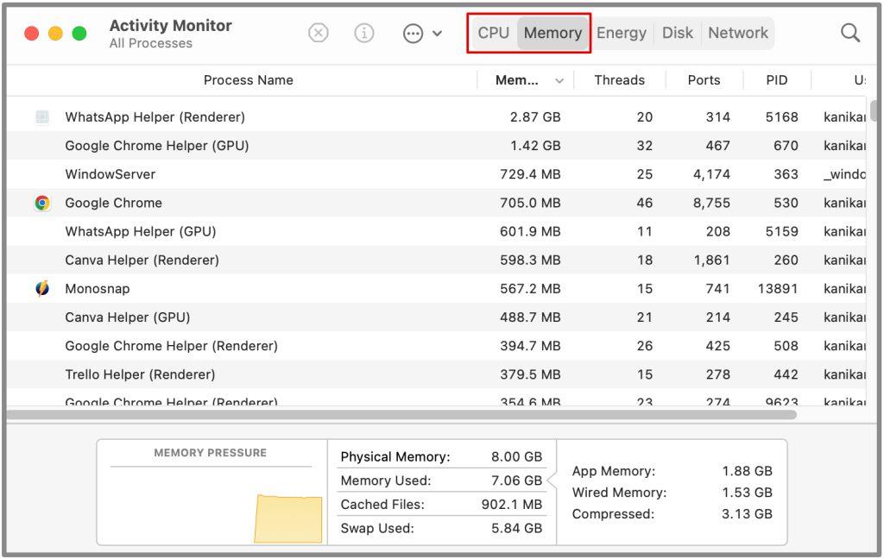The image size is (884, 559).
Task: Click the 8,755 ports value
Action: pyautogui.click(x=711, y=203)
